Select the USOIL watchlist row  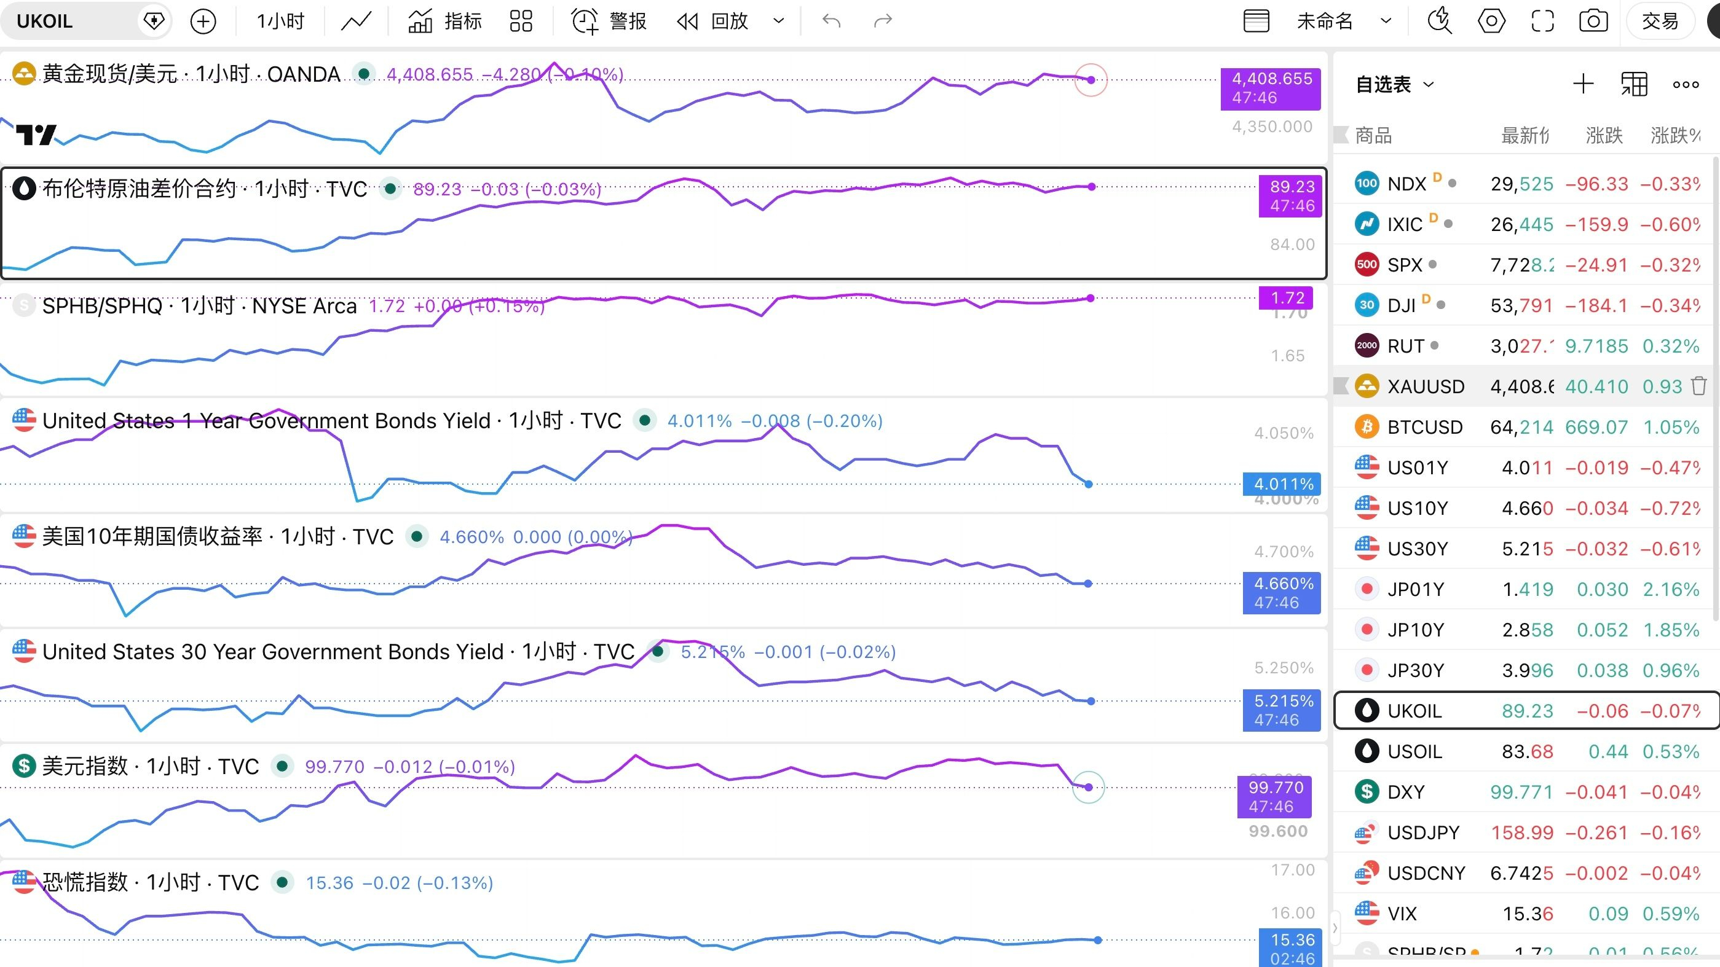[1524, 751]
